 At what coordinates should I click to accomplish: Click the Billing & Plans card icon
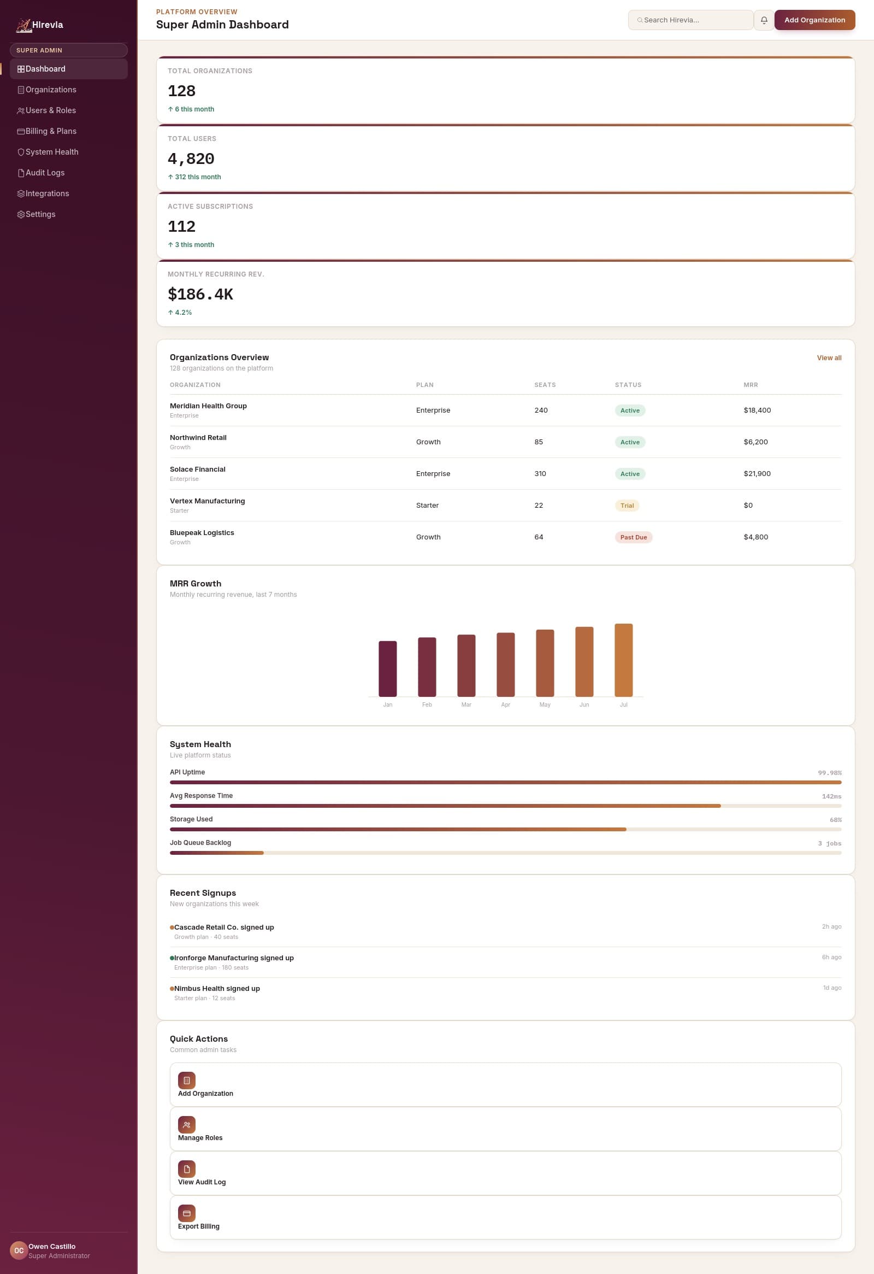[21, 132]
